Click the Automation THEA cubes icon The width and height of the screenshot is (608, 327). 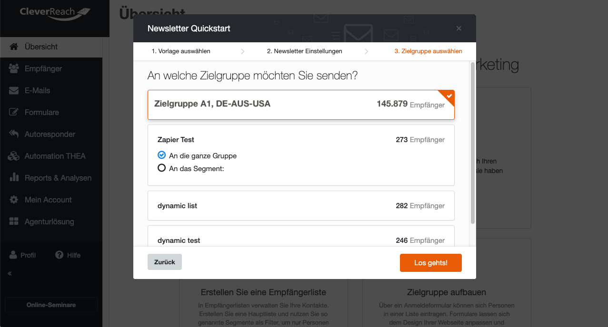14,156
